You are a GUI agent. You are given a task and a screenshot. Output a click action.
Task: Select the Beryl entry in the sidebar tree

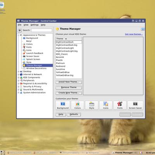click(x=29, y=41)
